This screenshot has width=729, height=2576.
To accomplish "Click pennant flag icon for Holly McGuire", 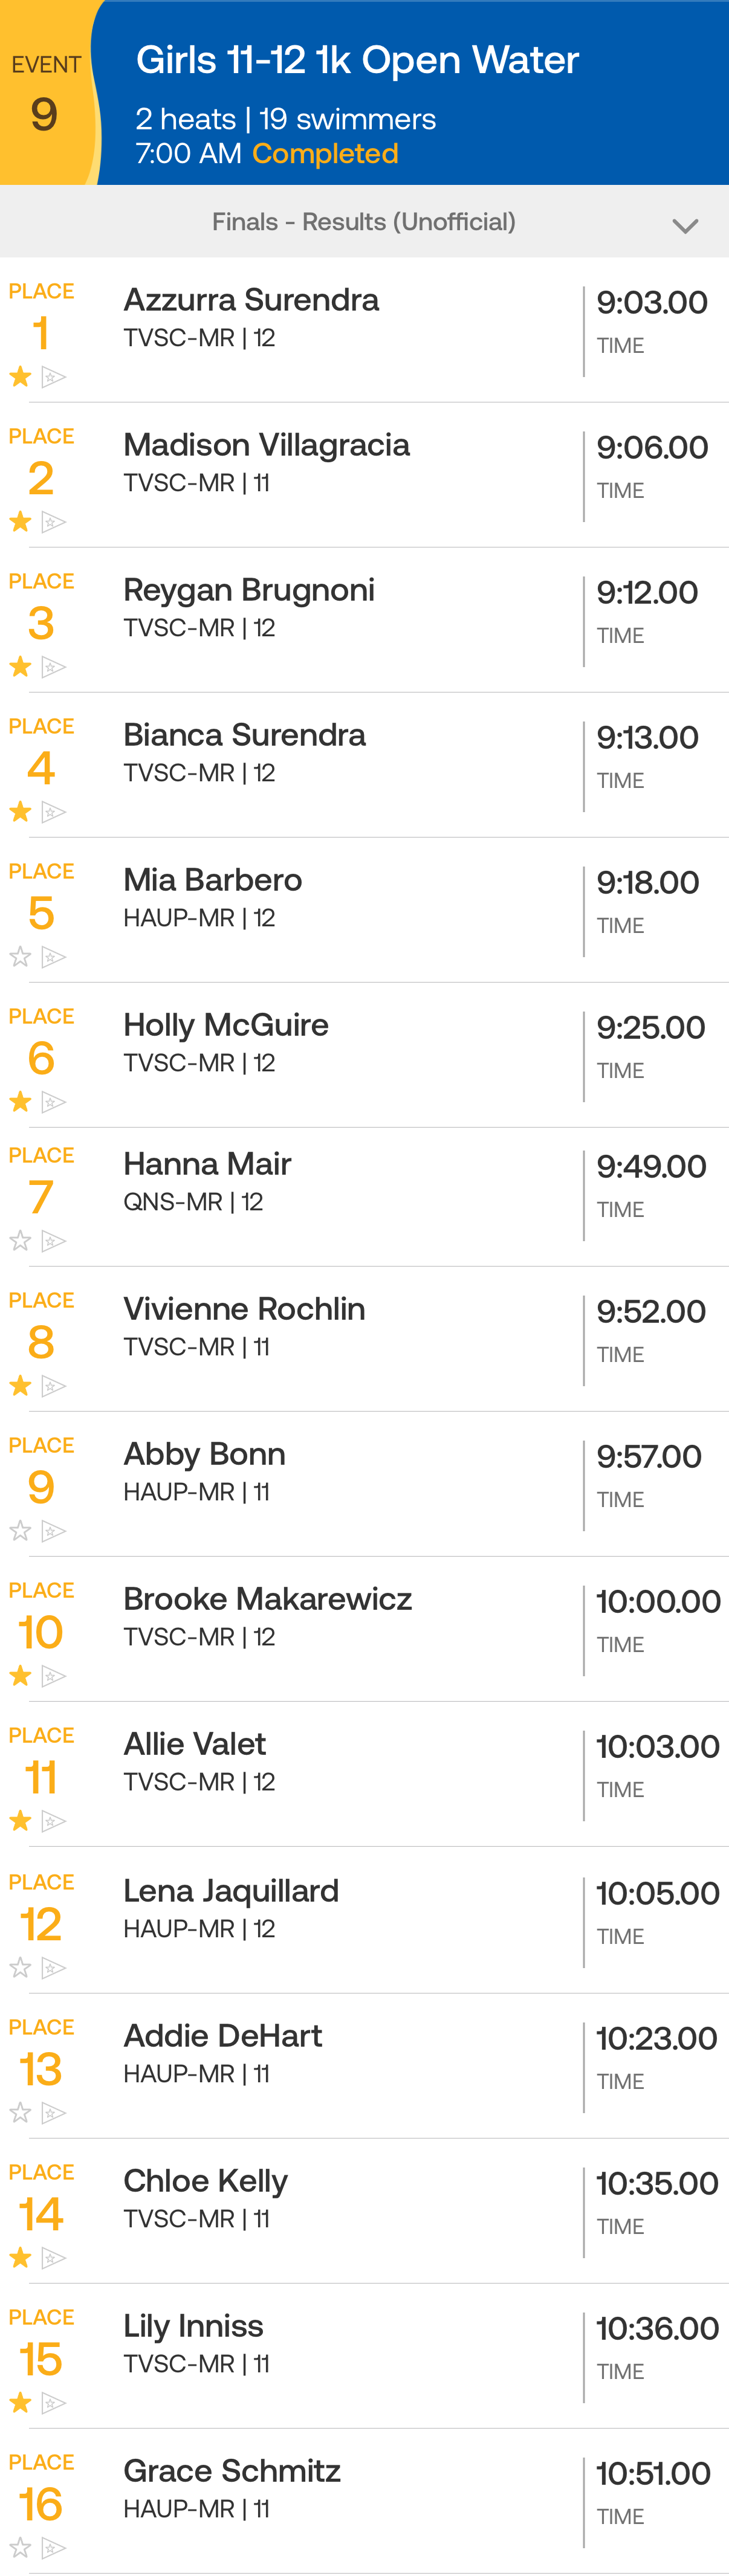I will coord(54,1102).
